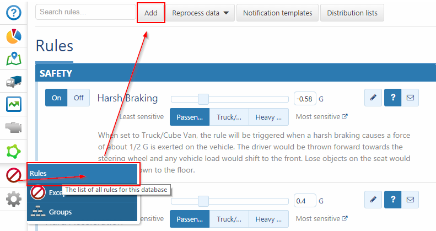Expand the Reprocess data dropdown
This screenshot has height=231, width=436.
[201, 13]
